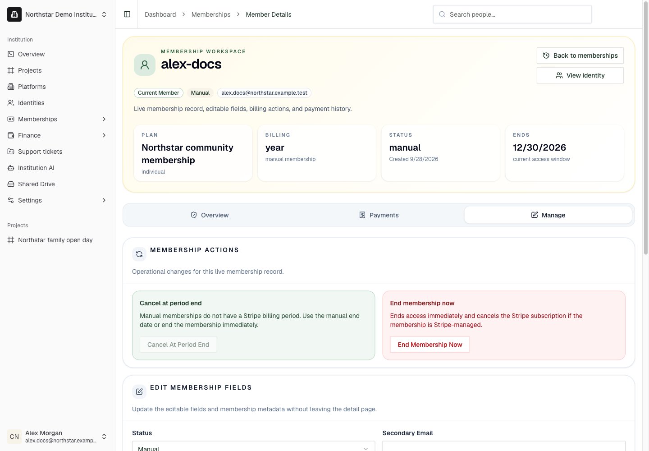The image size is (649, 451).
Task: Focus the Search people input field
Action: (x=512, y=14)
